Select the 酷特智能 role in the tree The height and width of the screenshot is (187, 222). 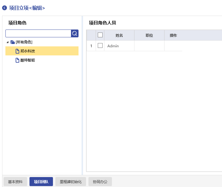[x=28, y=60]
